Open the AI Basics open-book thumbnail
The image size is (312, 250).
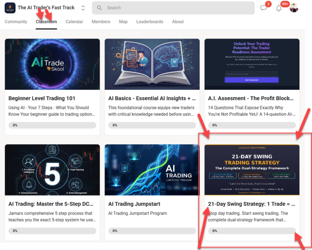click(x=152, y=64)
